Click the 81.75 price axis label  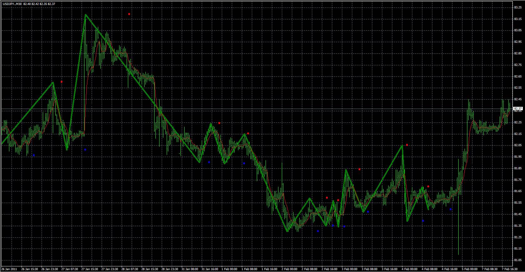pyautogui.click(x=517, y=180)
